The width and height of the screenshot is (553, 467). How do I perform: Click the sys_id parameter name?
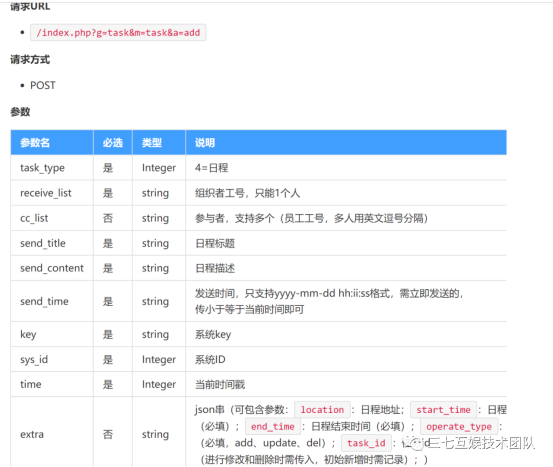tap(34, 360)
